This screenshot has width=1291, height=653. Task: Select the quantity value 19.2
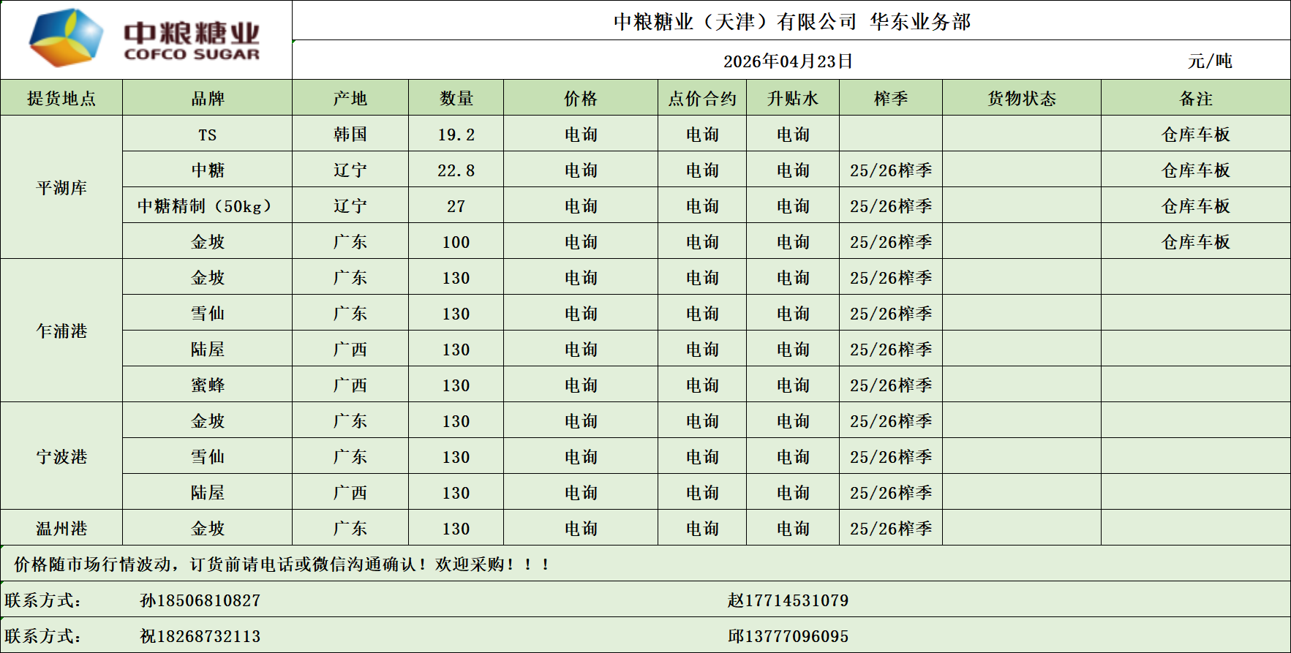[x=456, y=135]
